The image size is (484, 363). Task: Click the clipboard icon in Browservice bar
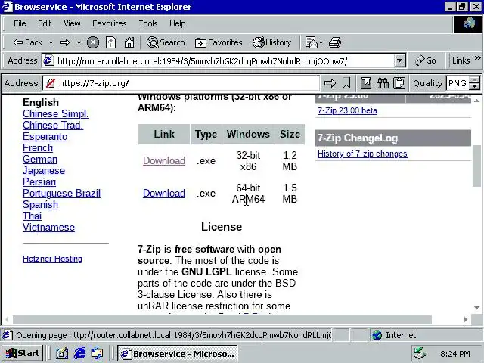[399, 83]
